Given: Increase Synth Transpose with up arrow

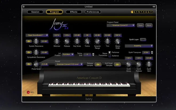Looking at the screenshot, I should [x=152, y=52].
